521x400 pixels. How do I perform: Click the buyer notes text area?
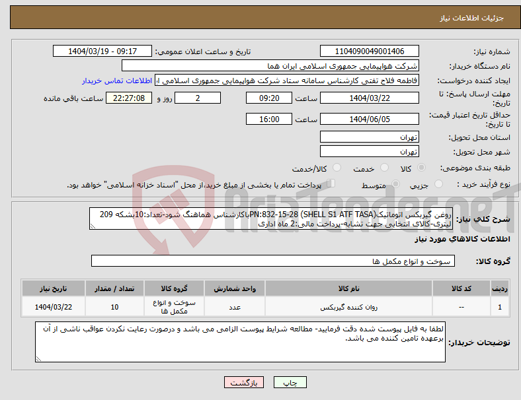240,342
